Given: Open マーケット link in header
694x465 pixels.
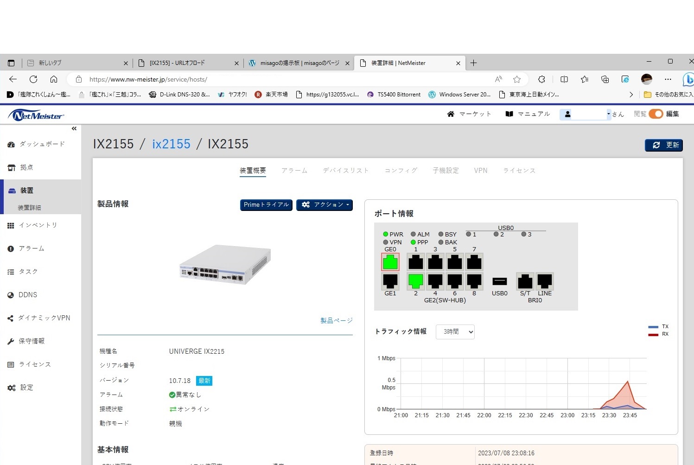Looking at the screenshot, I should pos(469,114).
